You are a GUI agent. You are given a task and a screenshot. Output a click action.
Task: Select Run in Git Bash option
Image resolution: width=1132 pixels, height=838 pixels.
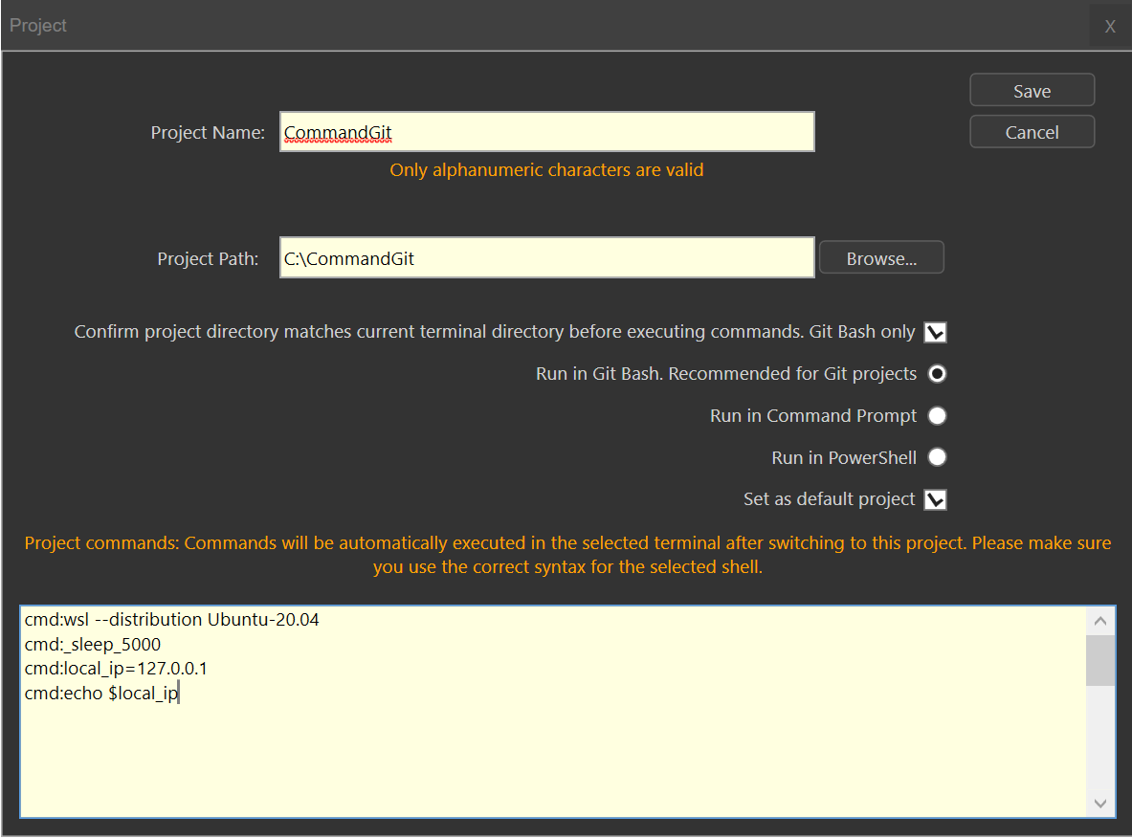tap(938, 374)
